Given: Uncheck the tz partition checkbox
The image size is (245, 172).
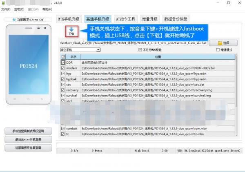Looking at the screenshot, I should [63, 134].
